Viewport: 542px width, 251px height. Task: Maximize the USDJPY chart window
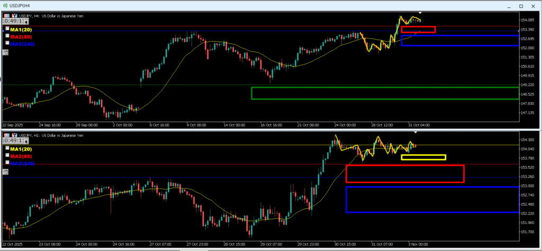click(x=520, y=5)
